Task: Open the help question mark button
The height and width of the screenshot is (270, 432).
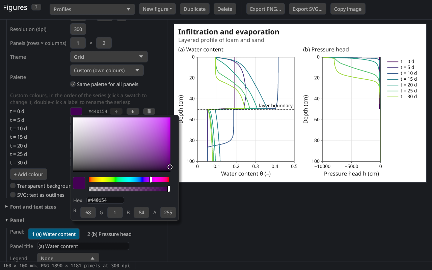Action: (x=36, y=7)
